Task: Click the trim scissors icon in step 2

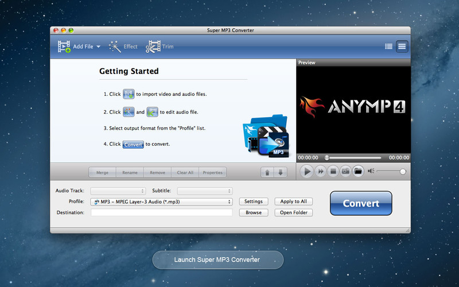Action: [152, 112]
